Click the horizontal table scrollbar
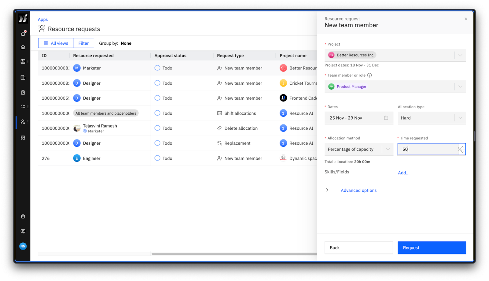This screenshot has height=281, width=489. pyautogui.click(x=234, y=253)
